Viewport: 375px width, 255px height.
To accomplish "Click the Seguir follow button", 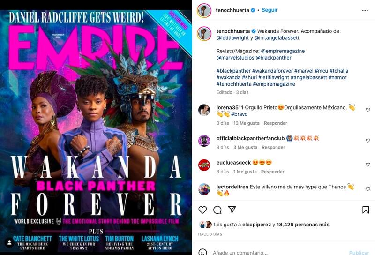I will (270, 10).
